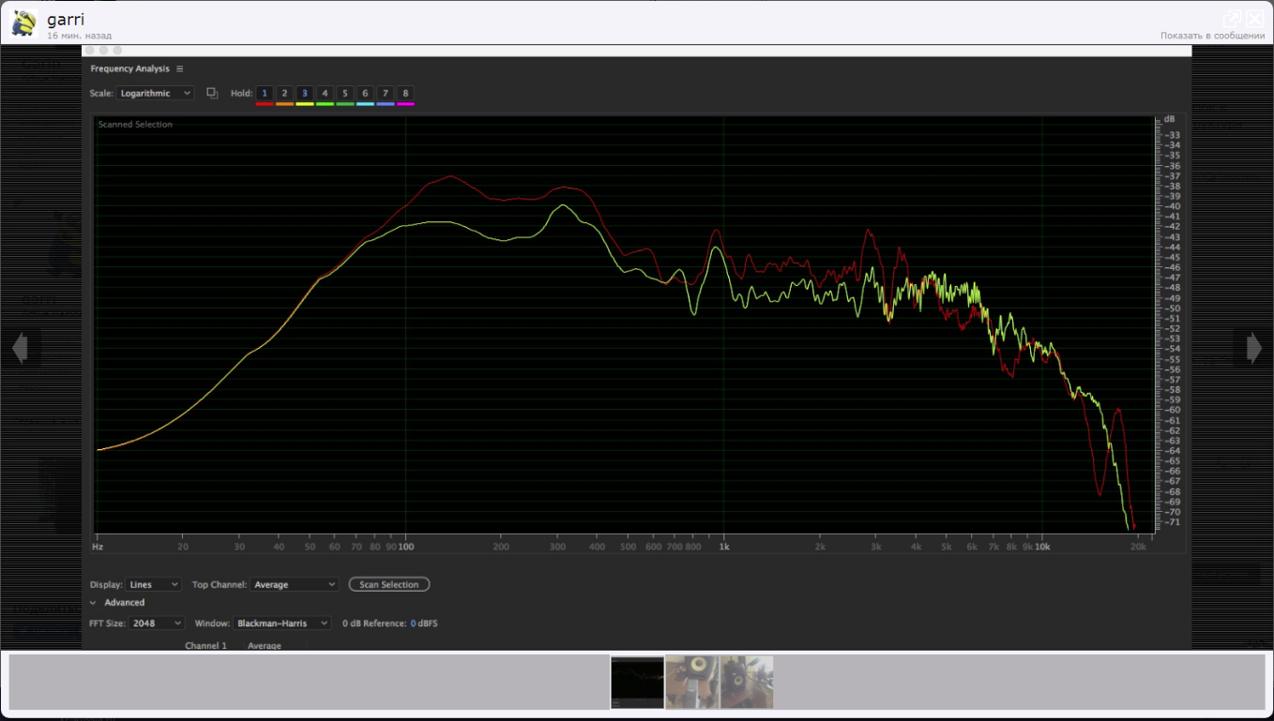The image size is (1274, 721).
Task: Select the second photo thumbnail
Action: (x=692, y=683)
